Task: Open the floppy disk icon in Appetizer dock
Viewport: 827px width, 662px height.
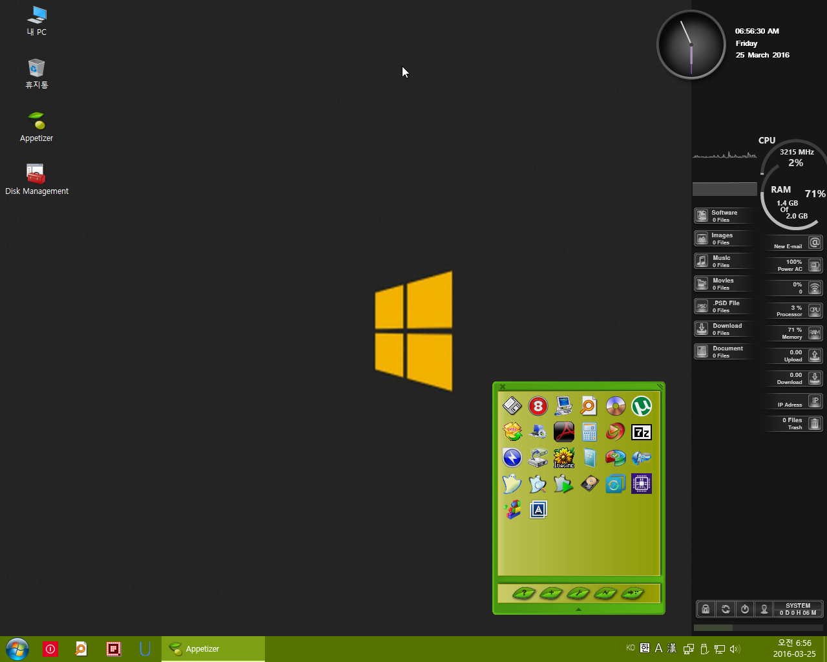Action: pos(512,406)
